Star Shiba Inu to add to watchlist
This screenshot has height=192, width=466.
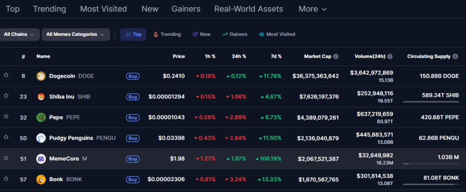[6, 96]
